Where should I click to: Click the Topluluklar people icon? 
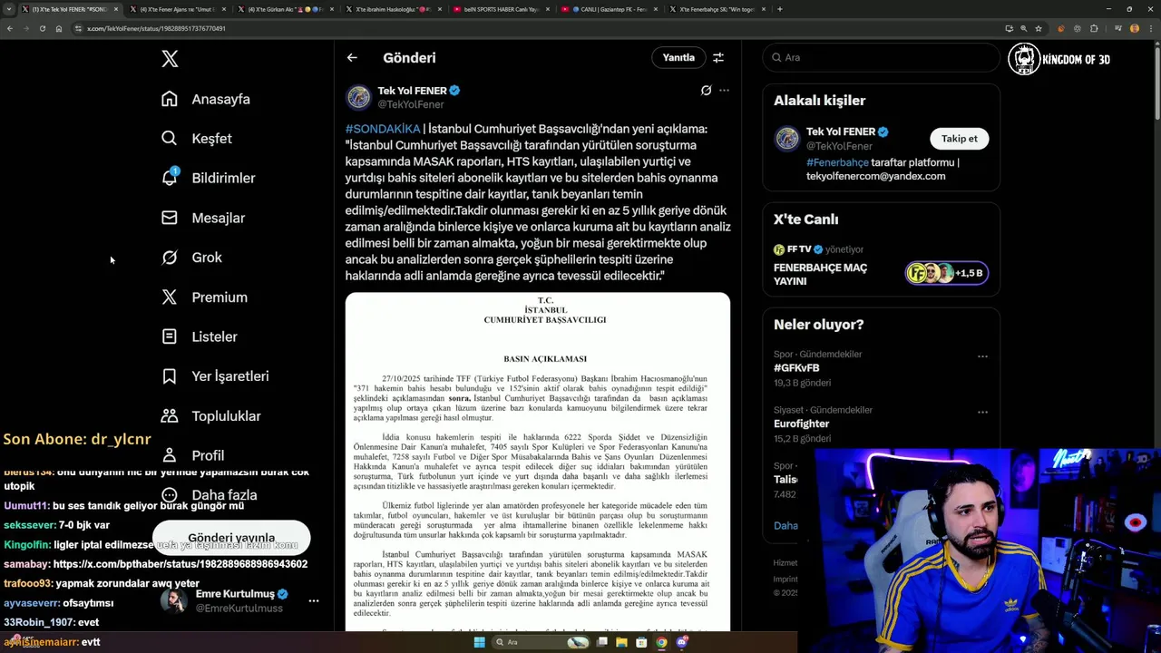point(170,415)
